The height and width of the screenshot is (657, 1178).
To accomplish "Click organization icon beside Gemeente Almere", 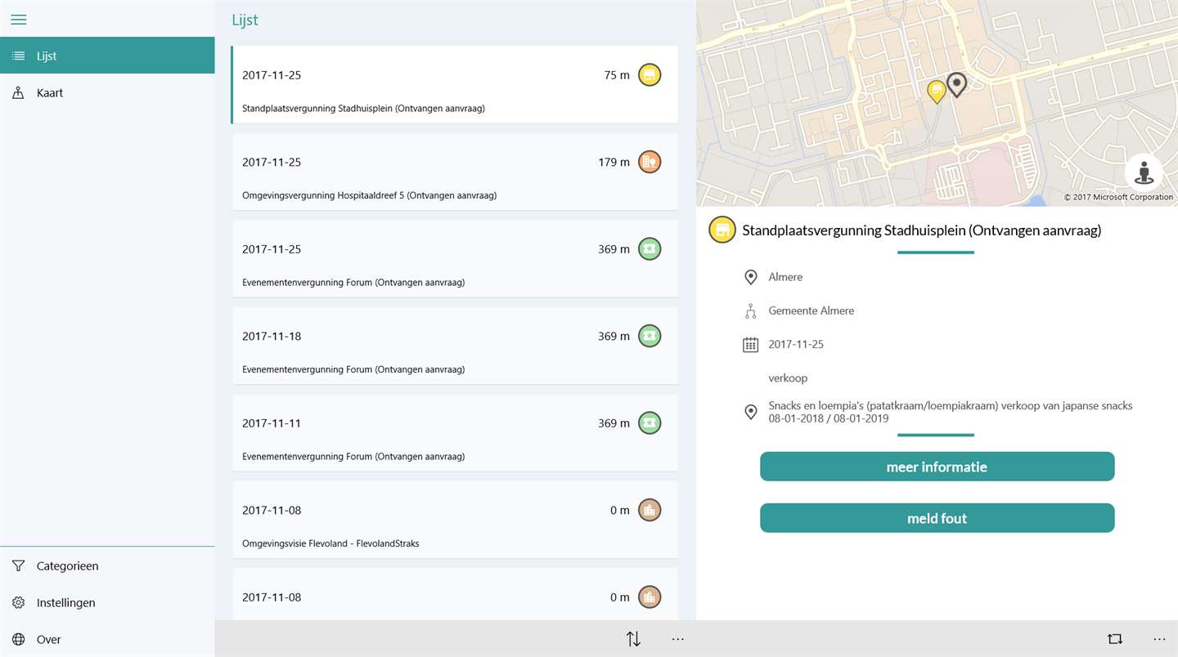I will (750, 311).
